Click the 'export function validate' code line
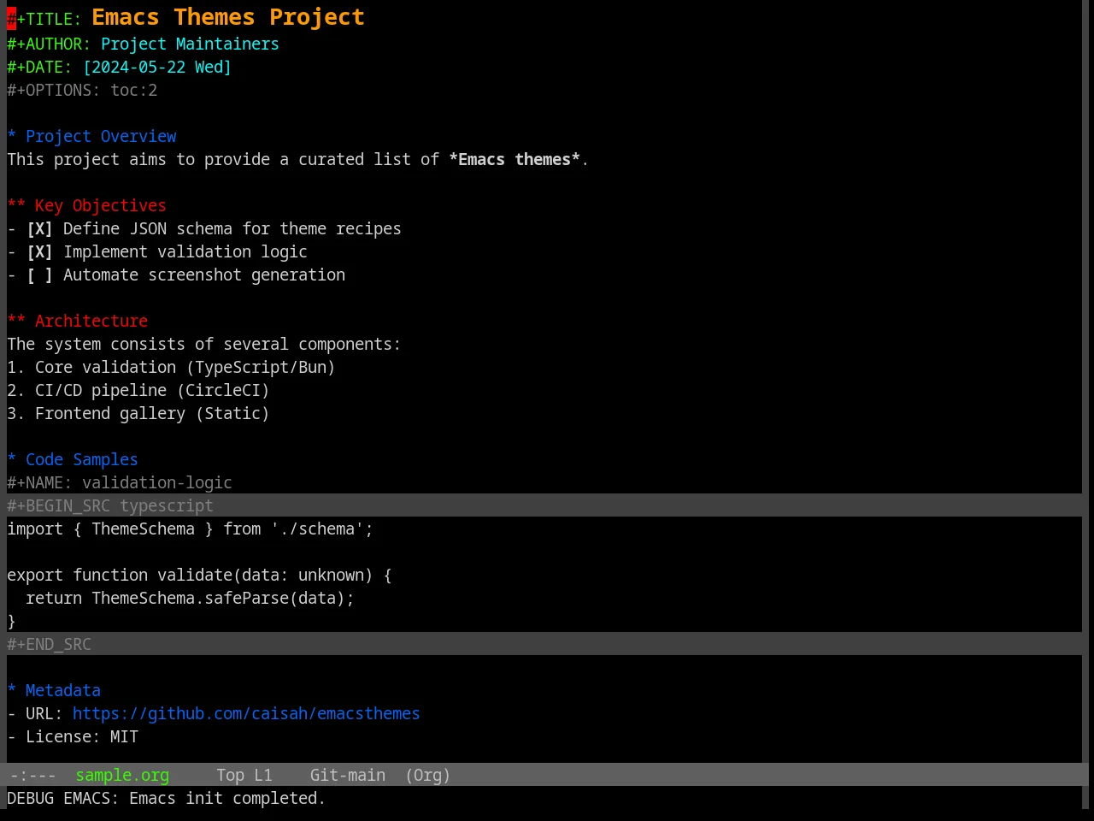 [199, 575]
